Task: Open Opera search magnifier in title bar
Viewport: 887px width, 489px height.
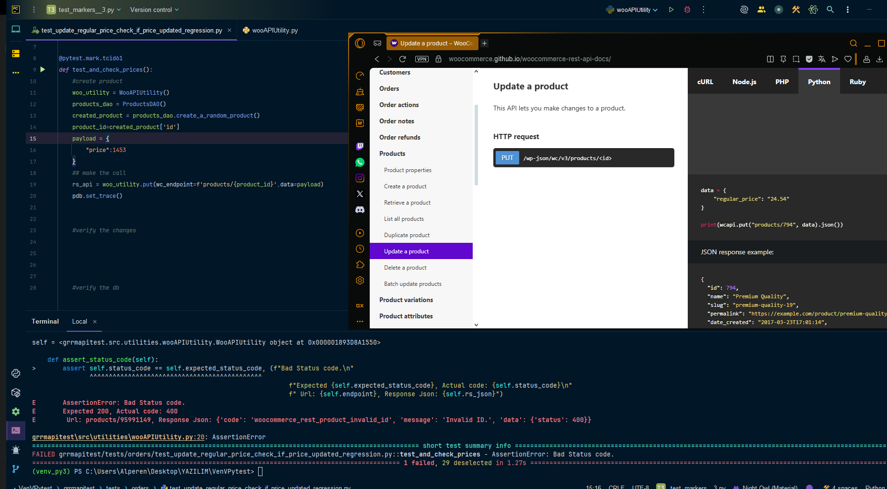Action: click(x=853, y=43)
